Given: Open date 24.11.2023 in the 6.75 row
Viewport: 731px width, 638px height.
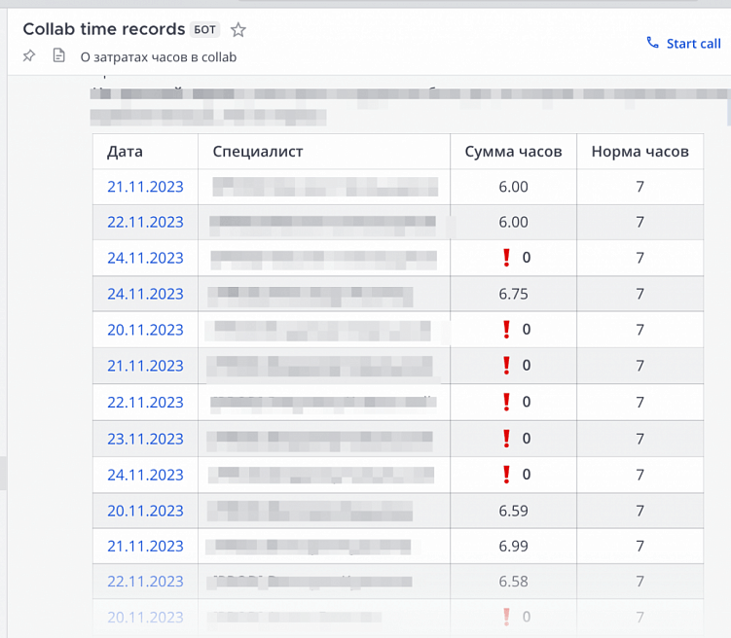Looking at the screenshot, I should [145, 294].
